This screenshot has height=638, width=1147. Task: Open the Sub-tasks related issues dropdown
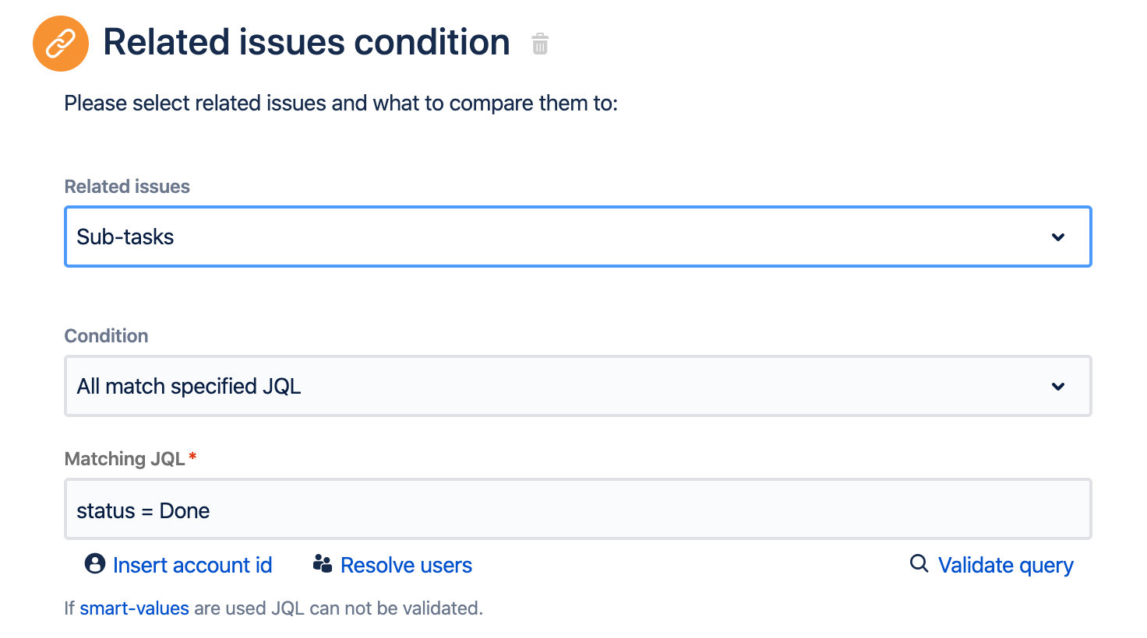tap(545, 237)
